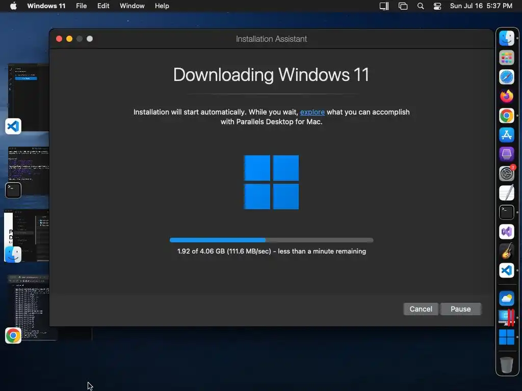Open the purple display app in Dock
Screen dimensions: 522x391
point(506,154)
